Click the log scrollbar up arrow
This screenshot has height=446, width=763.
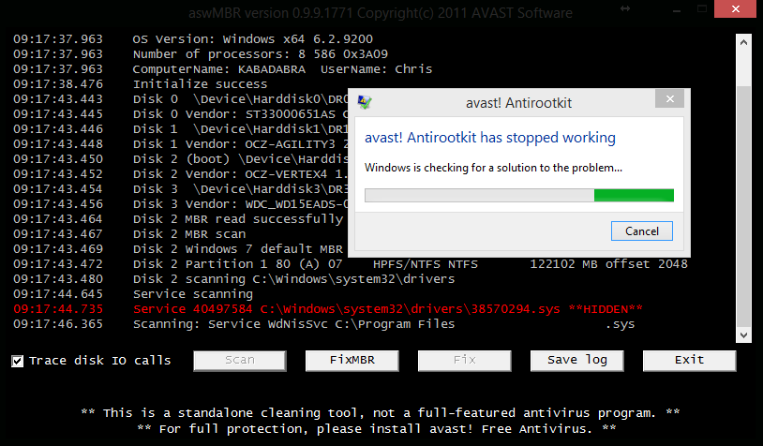pos(743,42)
